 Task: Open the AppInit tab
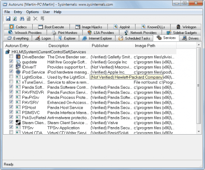click(122, 27)
